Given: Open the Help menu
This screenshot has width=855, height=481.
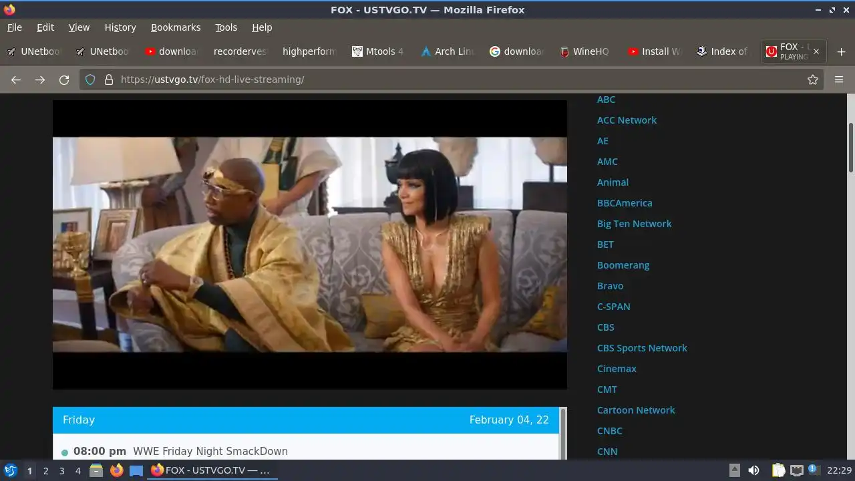Looking at the screenshot, I should tap(262, 27).
